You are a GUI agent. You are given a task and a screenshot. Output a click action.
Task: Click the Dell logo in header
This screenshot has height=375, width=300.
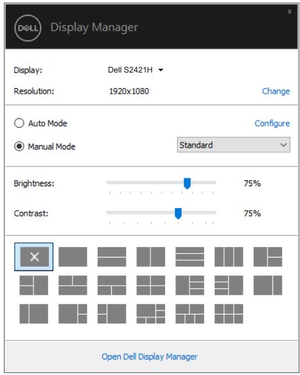(x=28, y=28)
